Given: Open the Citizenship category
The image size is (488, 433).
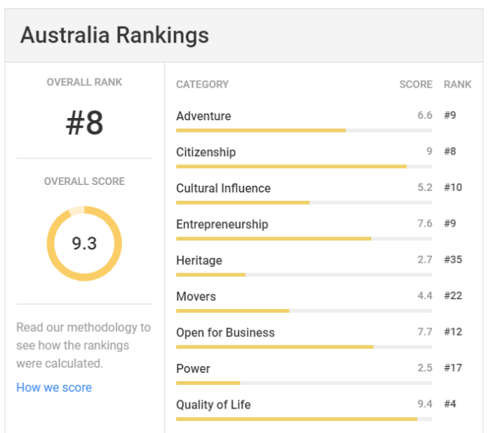Looking at the screenshot, I should 206,152.
